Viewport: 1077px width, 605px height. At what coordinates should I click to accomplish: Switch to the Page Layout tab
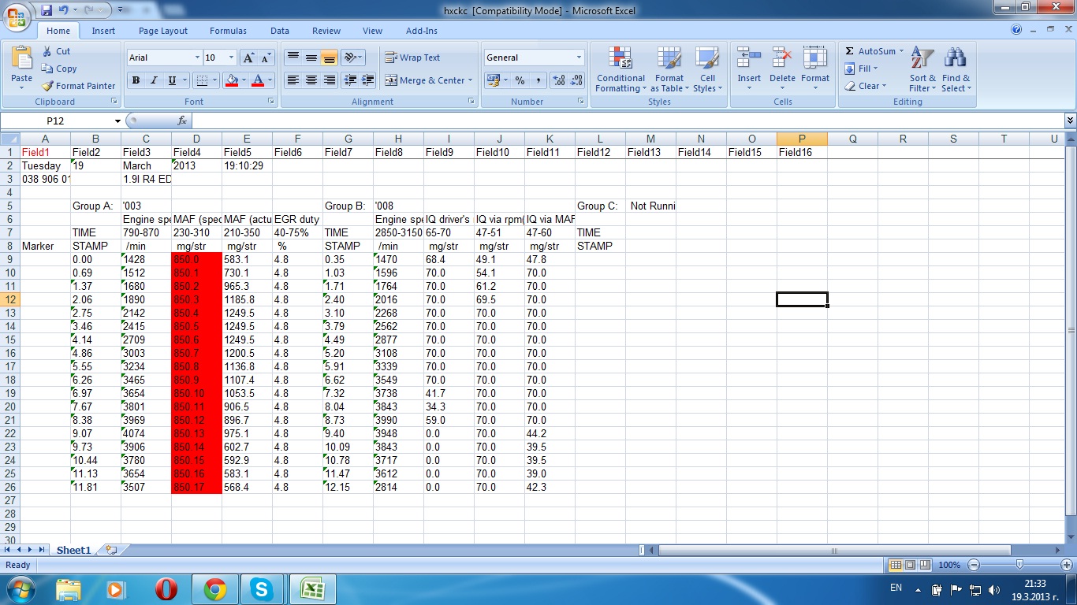tap(163, 31)
